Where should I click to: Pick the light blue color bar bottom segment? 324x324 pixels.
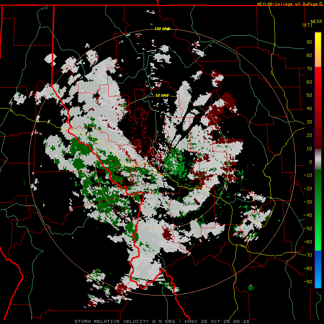[318, 280]
